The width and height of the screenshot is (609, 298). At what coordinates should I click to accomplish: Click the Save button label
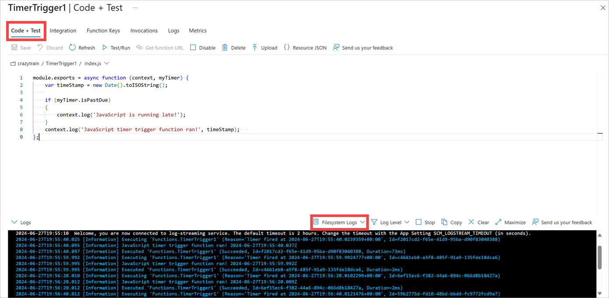[x=25, y=48]
